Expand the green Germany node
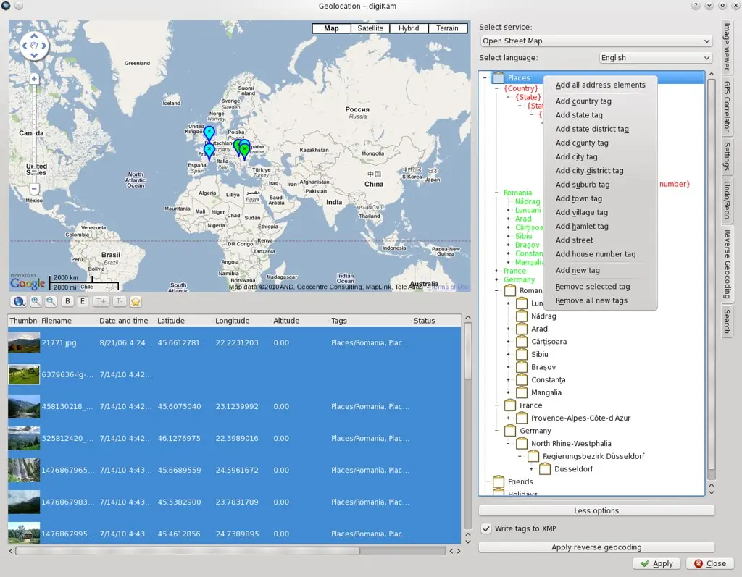 coord(496,279)
